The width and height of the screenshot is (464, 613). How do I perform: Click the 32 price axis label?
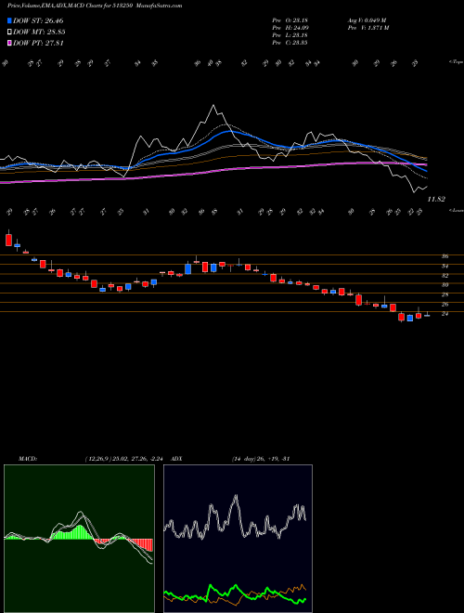pyautogui.click(x=445, y=276)
